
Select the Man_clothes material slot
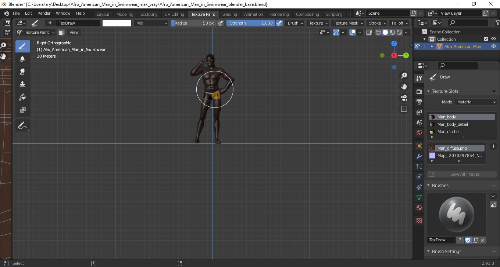[461, 132]
